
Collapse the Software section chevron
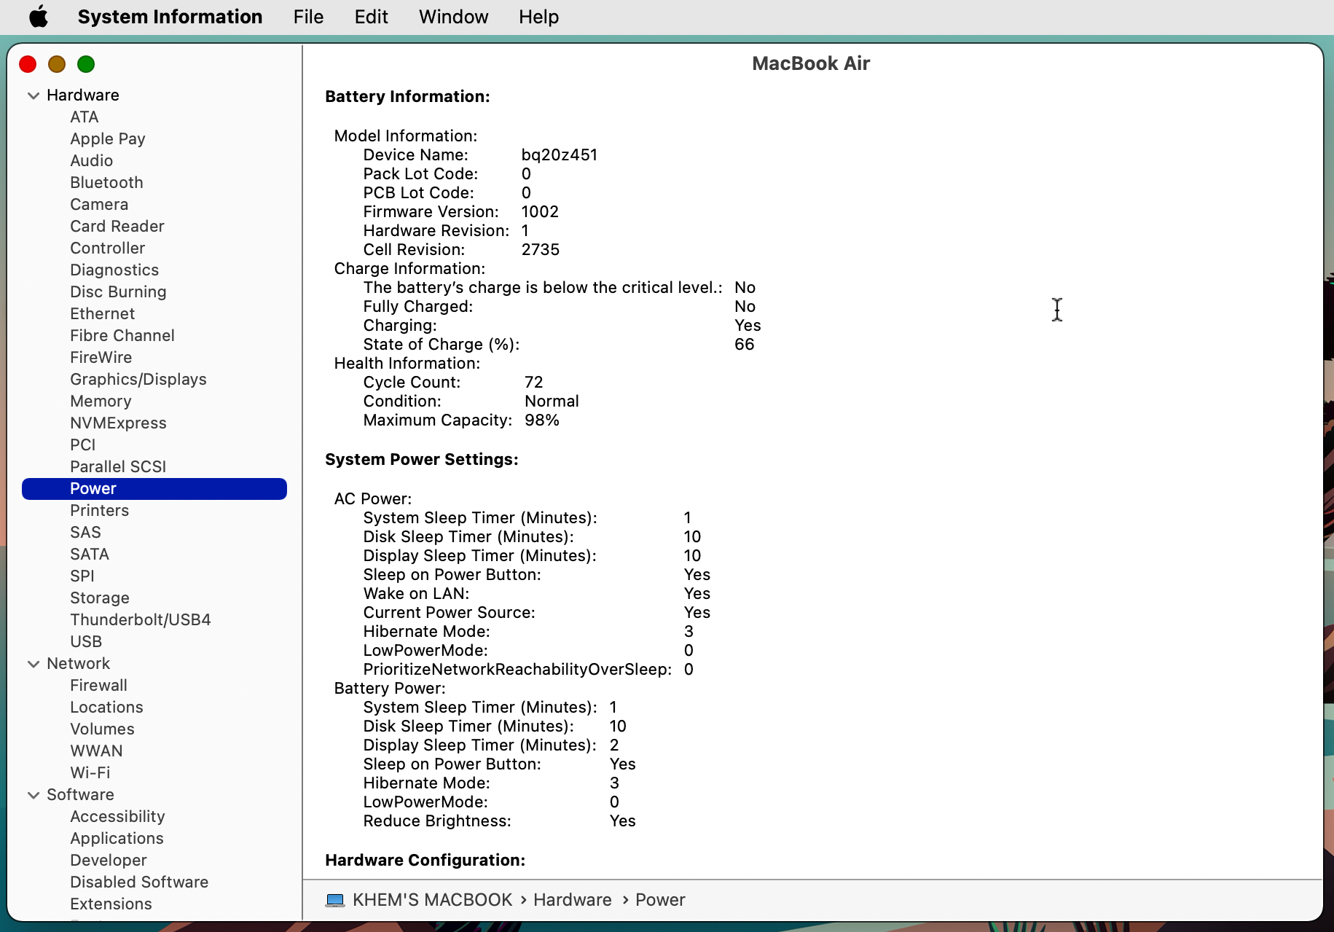pyautogui.click(x=34, y=795)
